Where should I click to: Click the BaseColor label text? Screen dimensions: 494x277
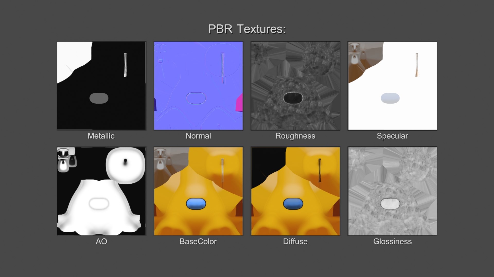[198, 241]
